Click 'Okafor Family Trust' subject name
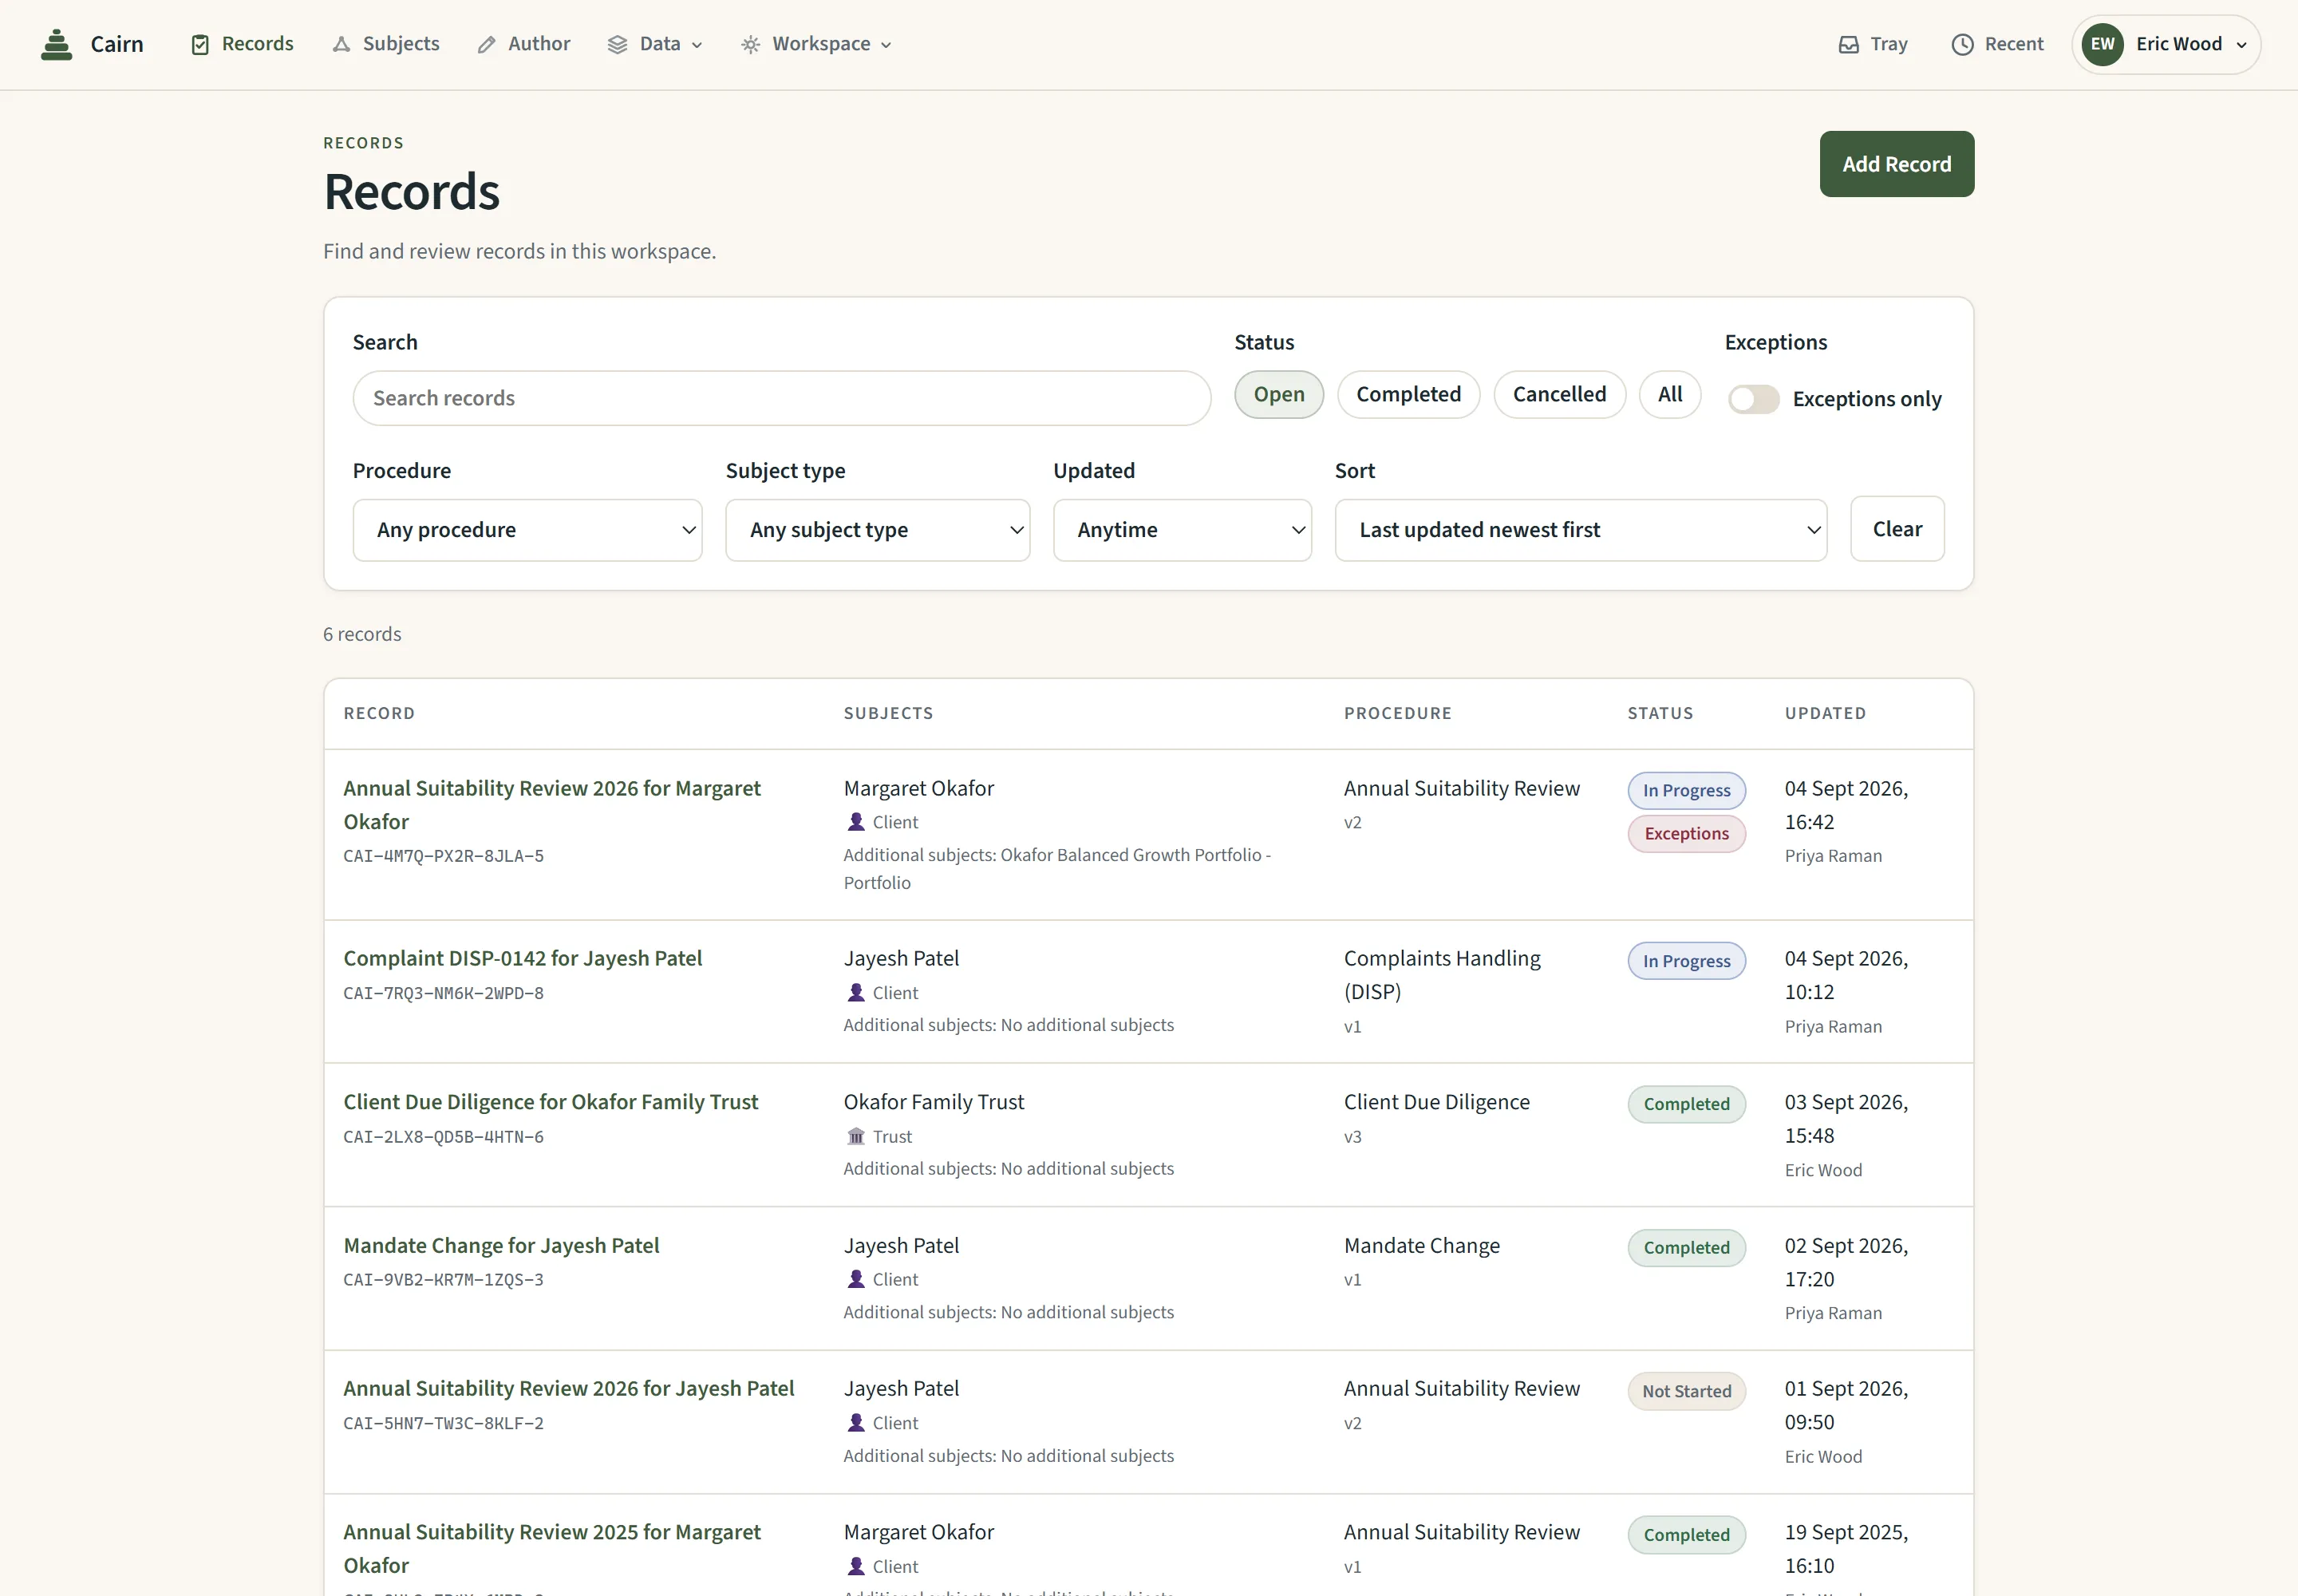Viewport: 2298px width, 1596px height. 933,1102
